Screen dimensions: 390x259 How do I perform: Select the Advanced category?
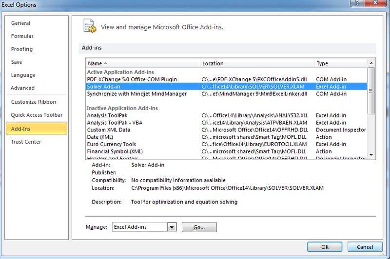pyautogui.click(x=22, y=88)
